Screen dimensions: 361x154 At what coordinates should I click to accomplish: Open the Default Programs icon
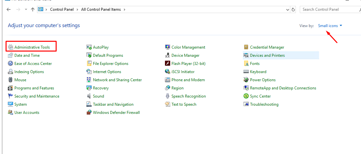[x=89, y=55]
